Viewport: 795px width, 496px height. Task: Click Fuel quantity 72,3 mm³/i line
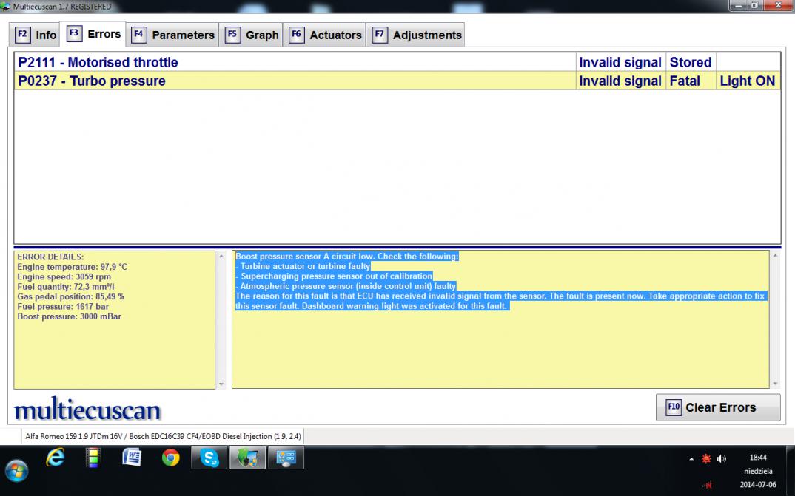point(66,287)
